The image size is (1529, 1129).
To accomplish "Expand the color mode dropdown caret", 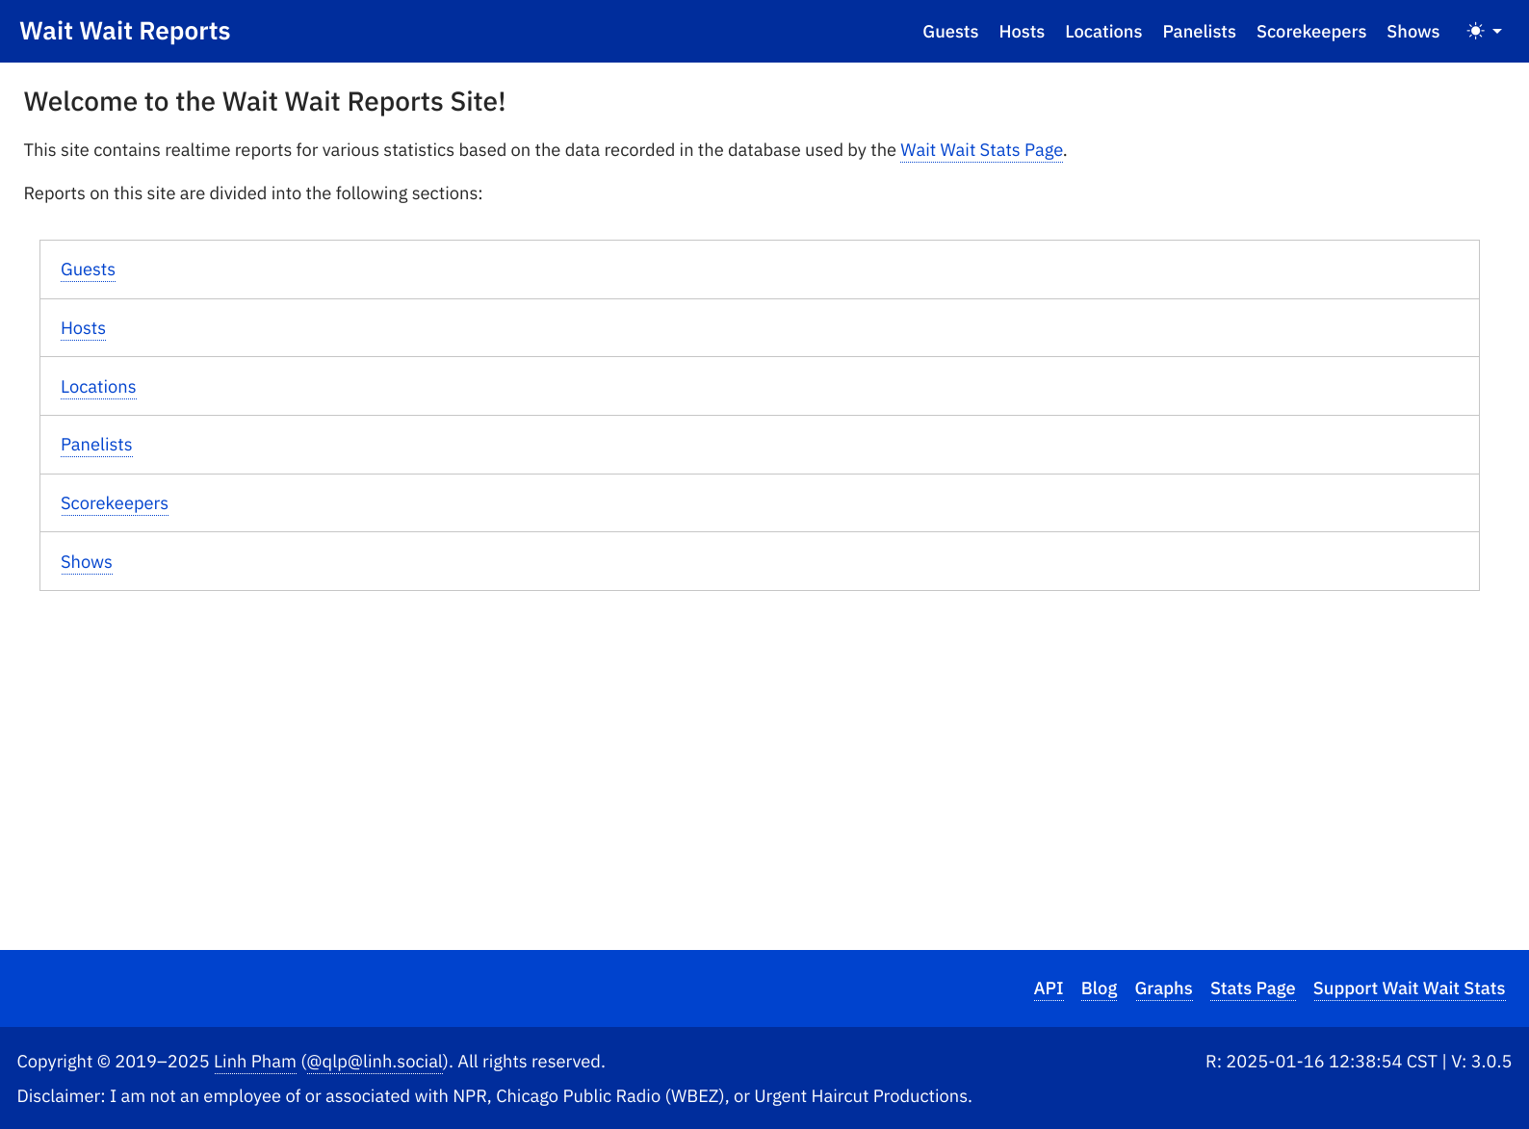I will [x=1497, y=32].
